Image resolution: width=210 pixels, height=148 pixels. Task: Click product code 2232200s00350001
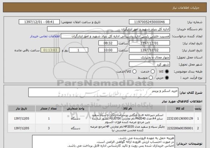pos(180,128)
